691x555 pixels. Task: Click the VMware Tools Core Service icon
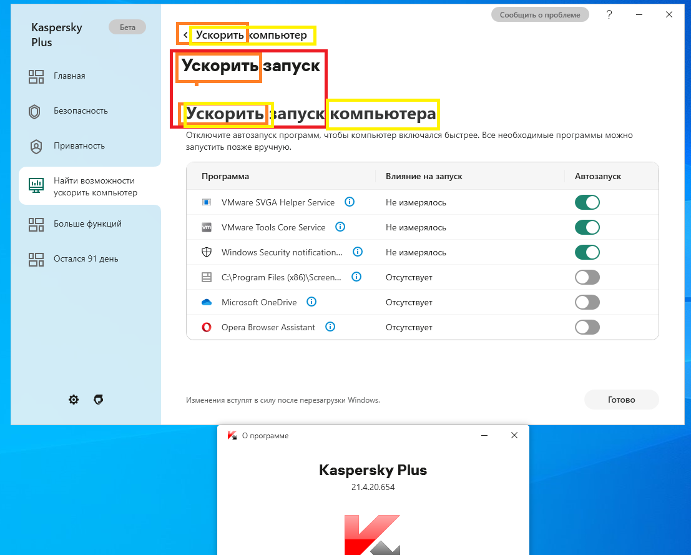point(206,227)
